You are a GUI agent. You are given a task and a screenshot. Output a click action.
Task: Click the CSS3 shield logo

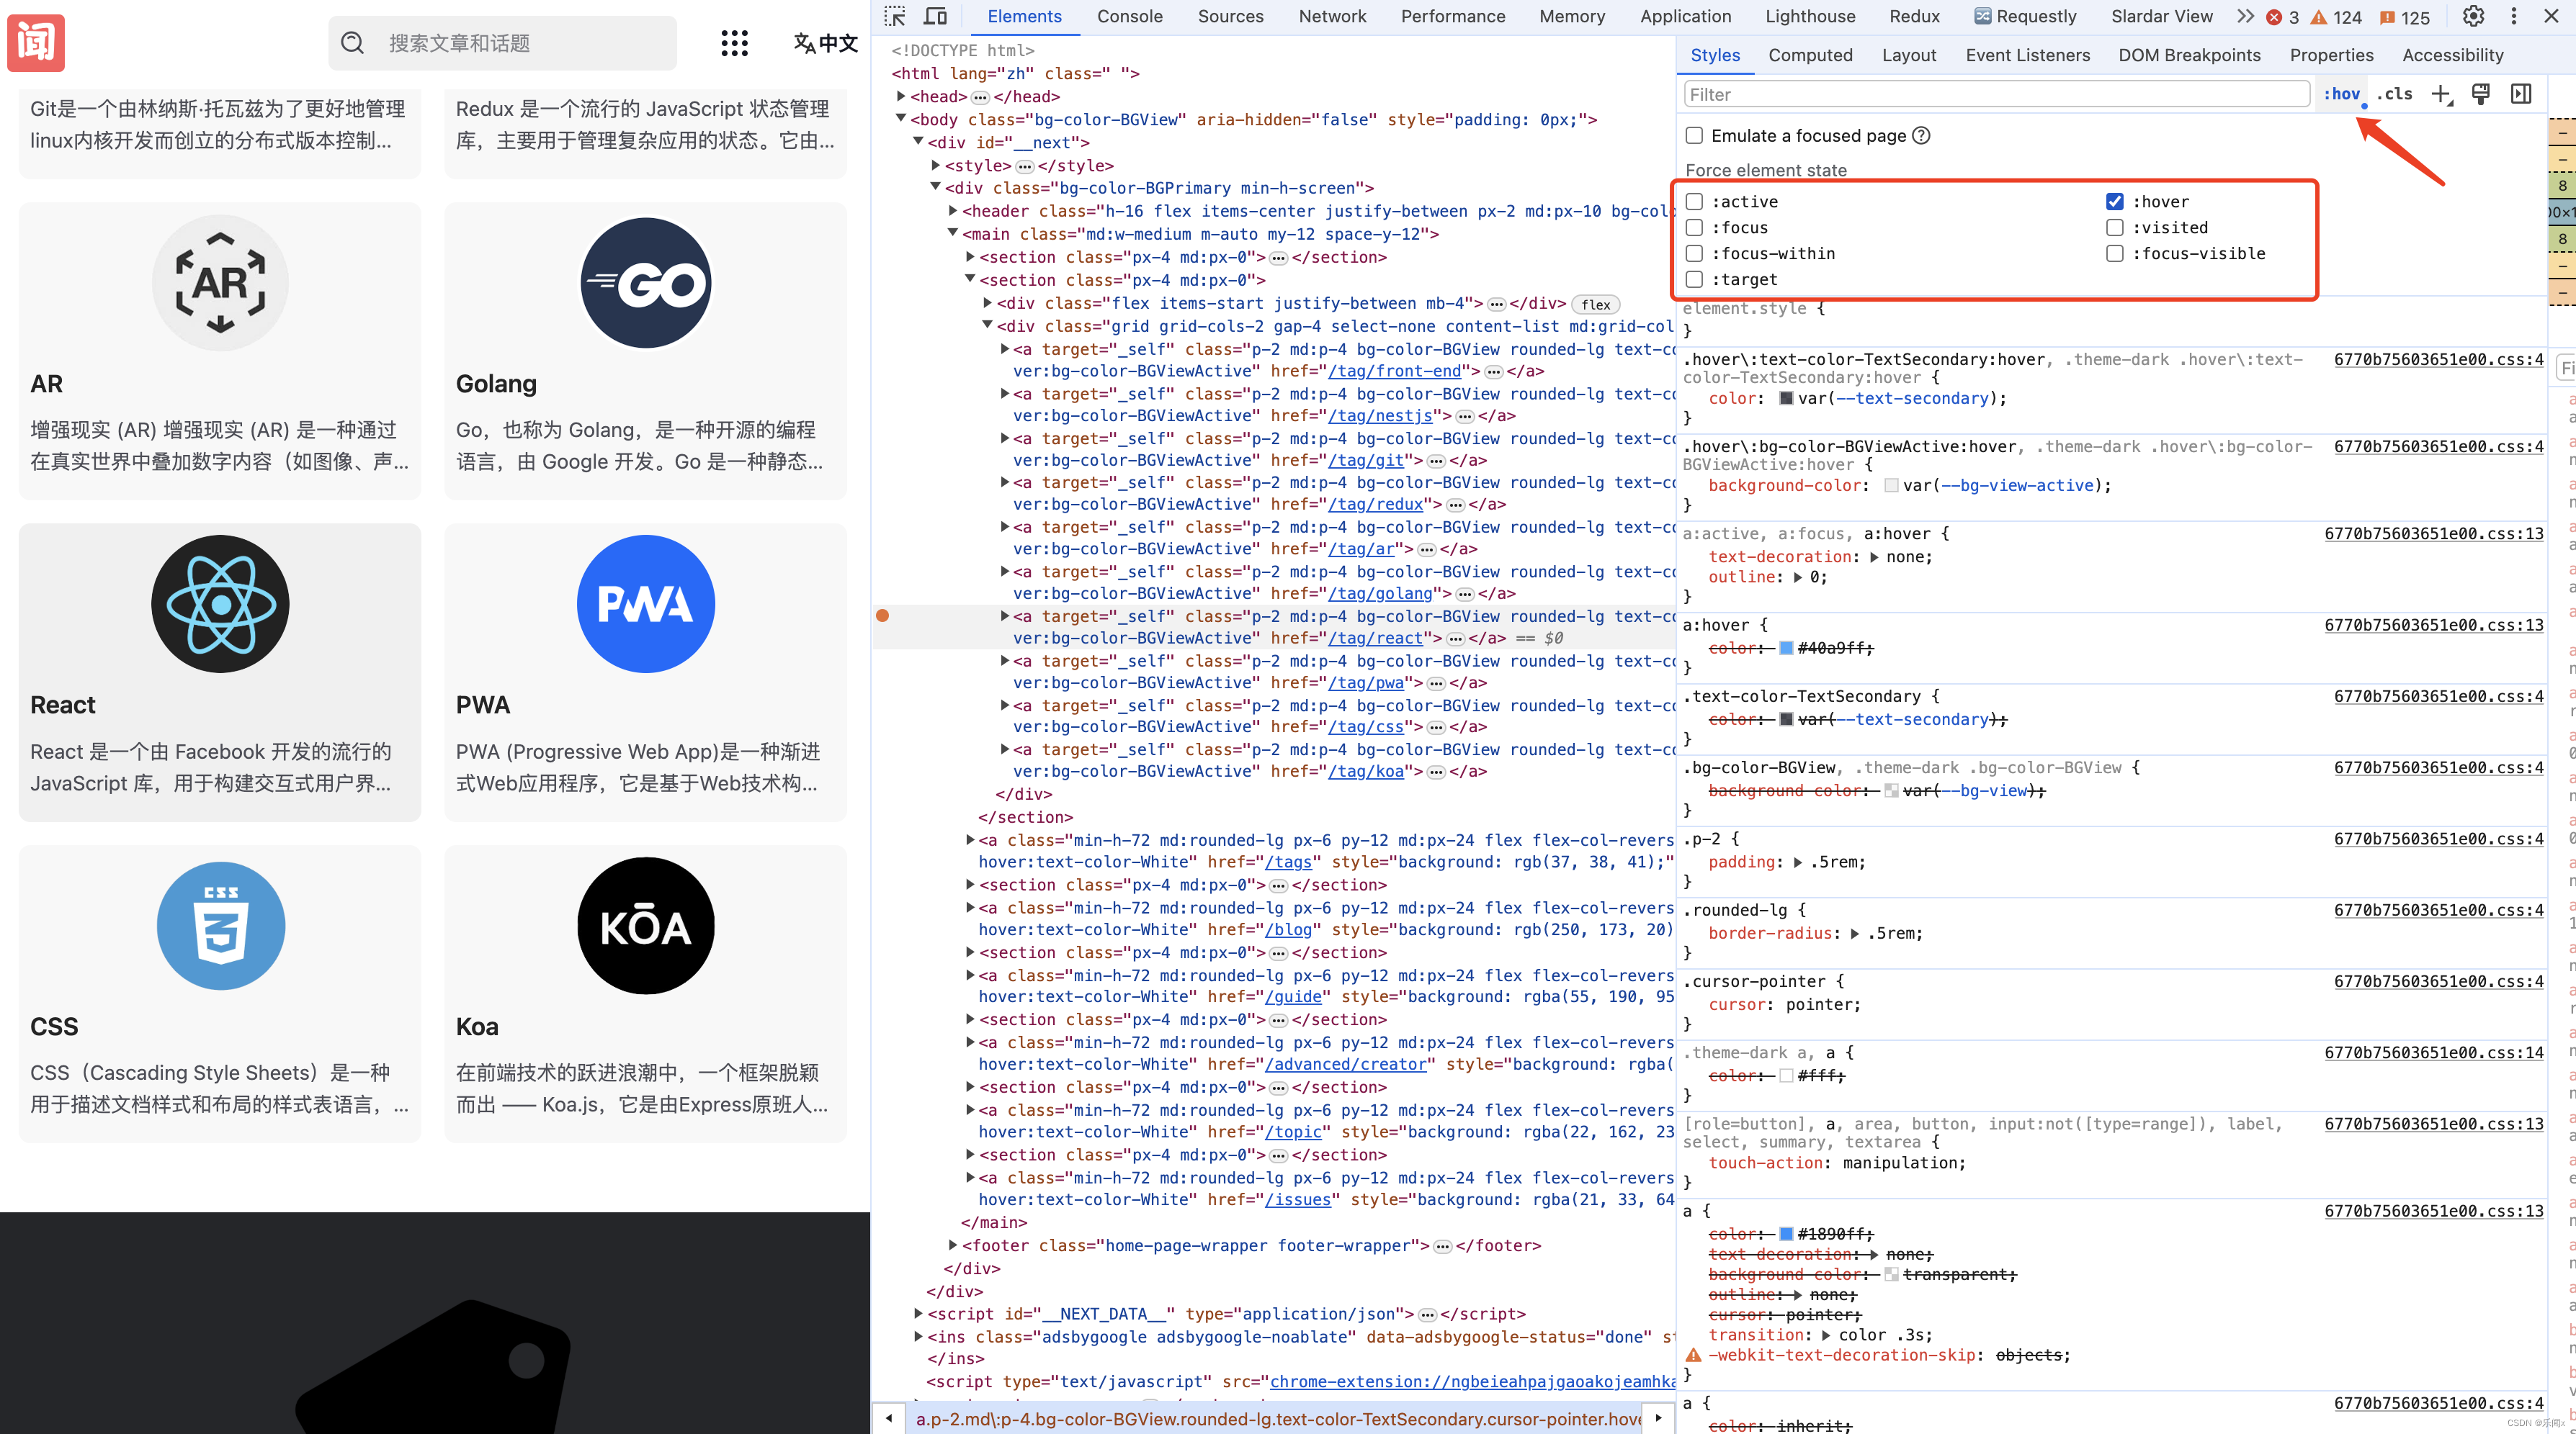(220, 925)
